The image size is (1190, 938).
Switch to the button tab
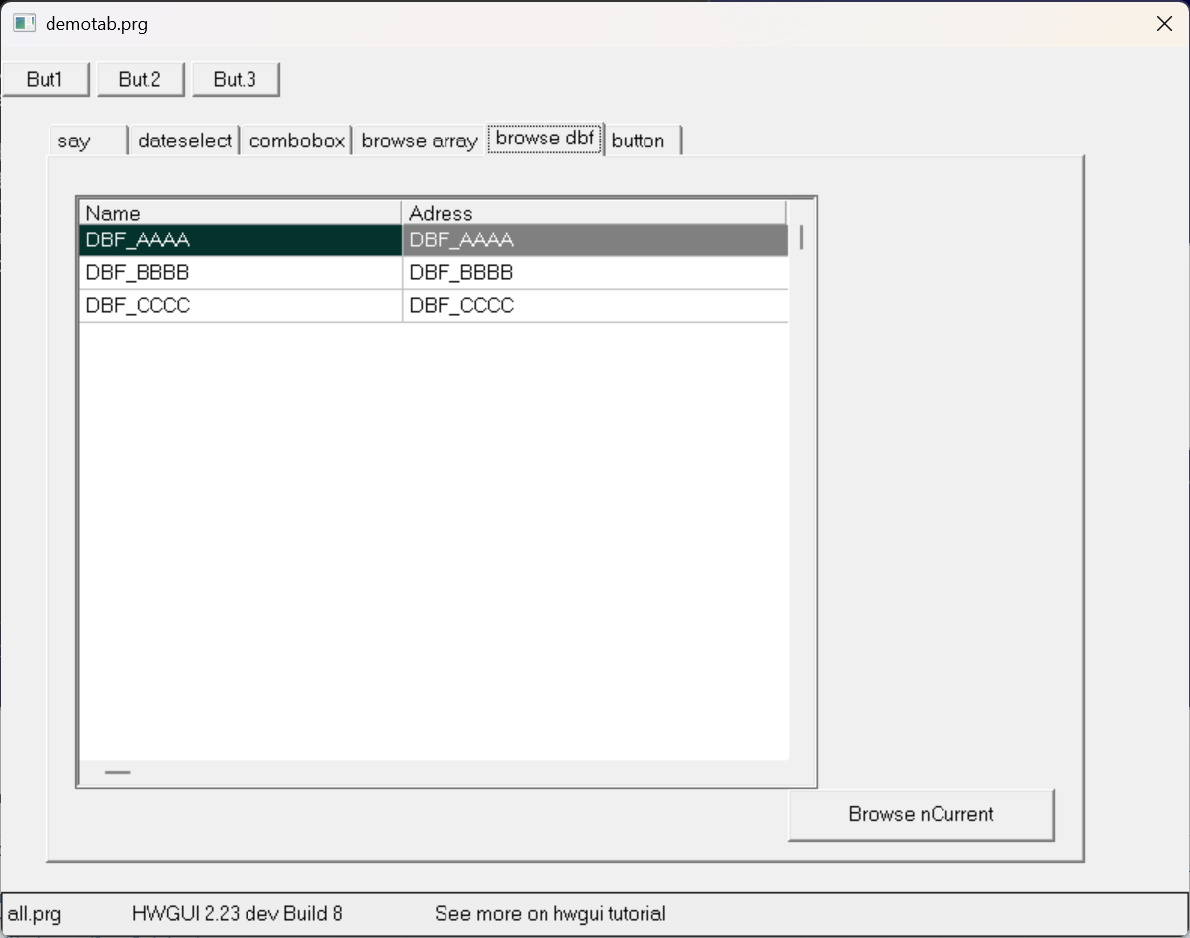643,141
